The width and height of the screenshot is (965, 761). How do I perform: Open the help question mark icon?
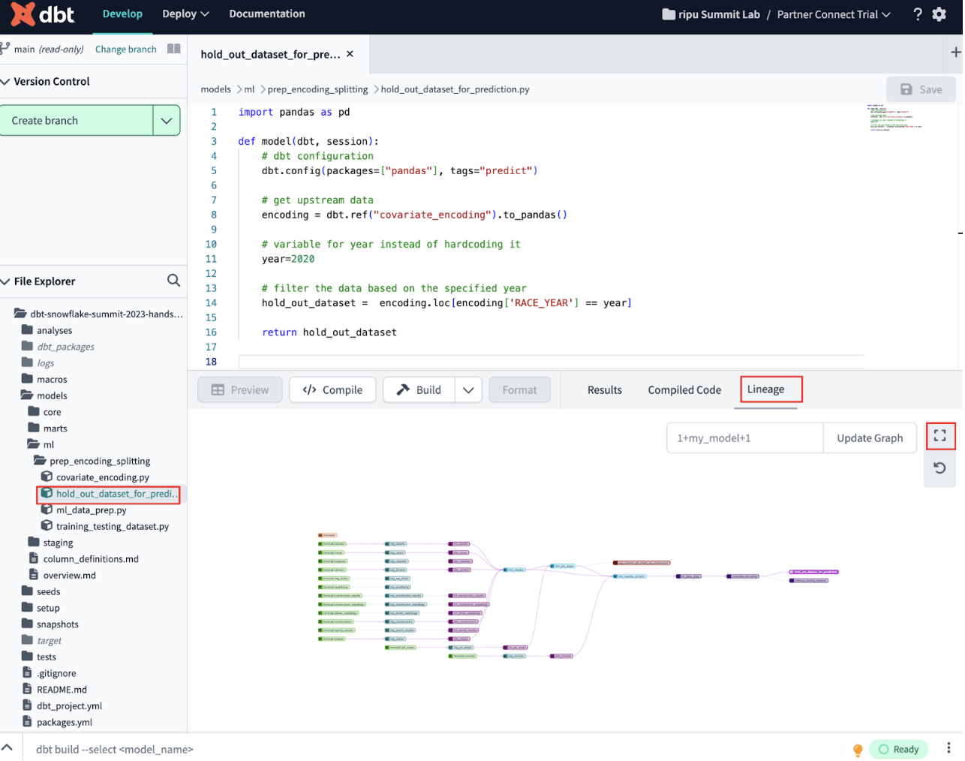[x=917, y=14]
